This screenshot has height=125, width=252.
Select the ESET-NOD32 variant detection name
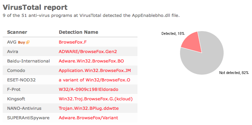[95, 80]
